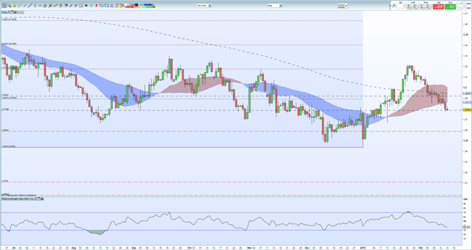
Task: Click the Relative strength index panel label
Action: click(17, 199)
